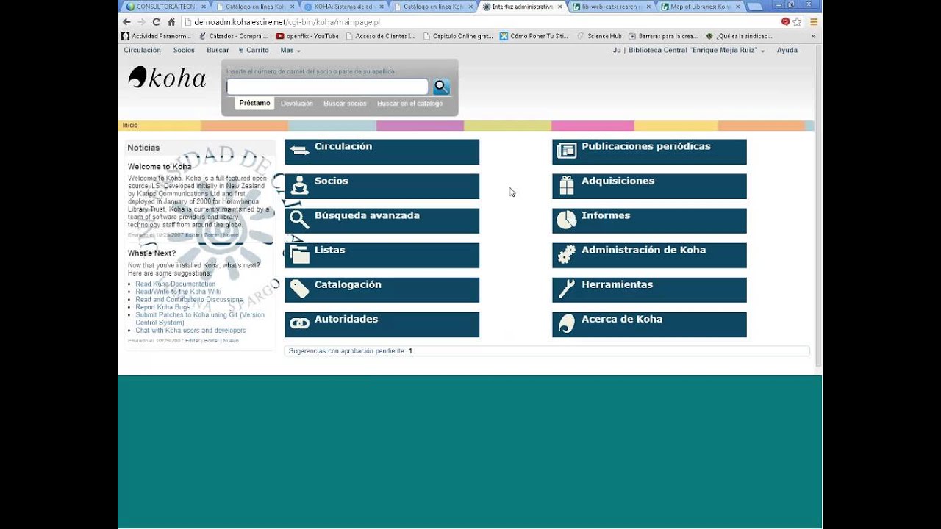The image size is (941, 529).
Task: Open the Science Hub bookmark
Action: (599, 36)
